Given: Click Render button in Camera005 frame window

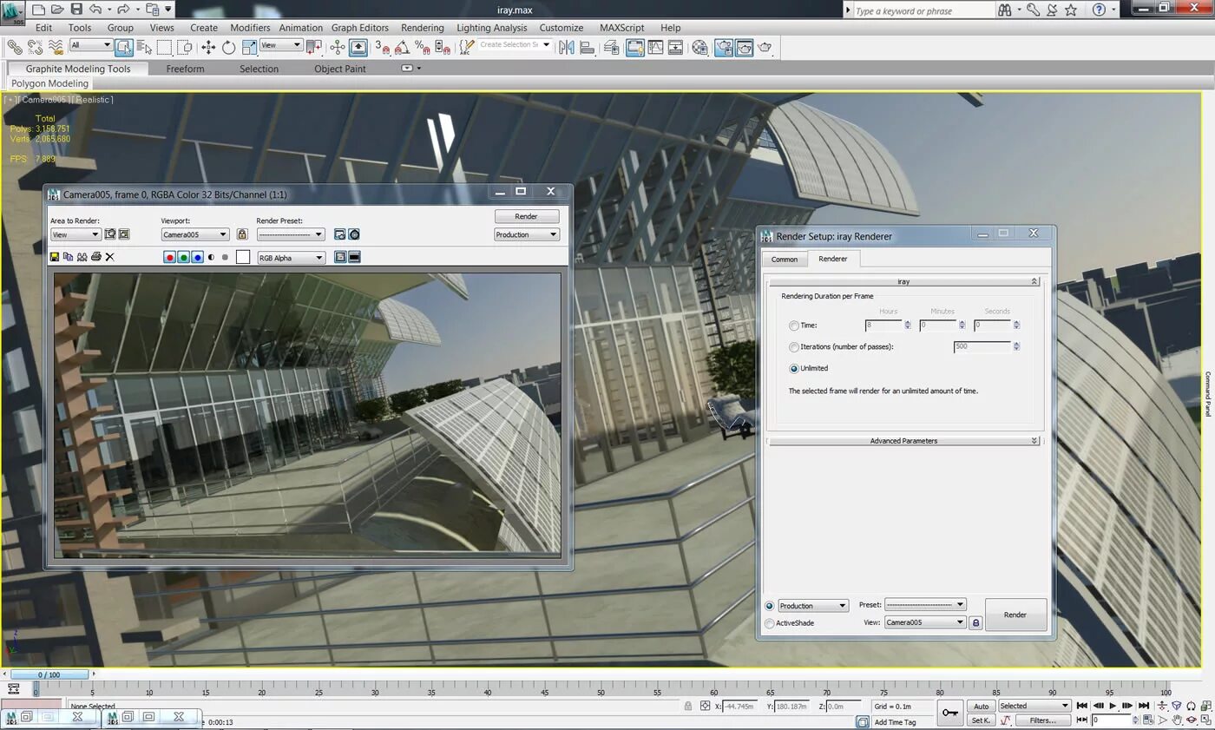Looking at the screenshot, I should point(526,216).
